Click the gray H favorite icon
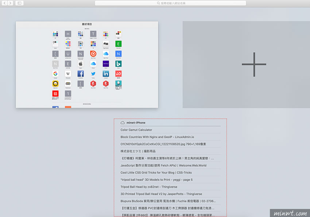The height and width of the screenshot is (217, 310). [x=68, y=34]
